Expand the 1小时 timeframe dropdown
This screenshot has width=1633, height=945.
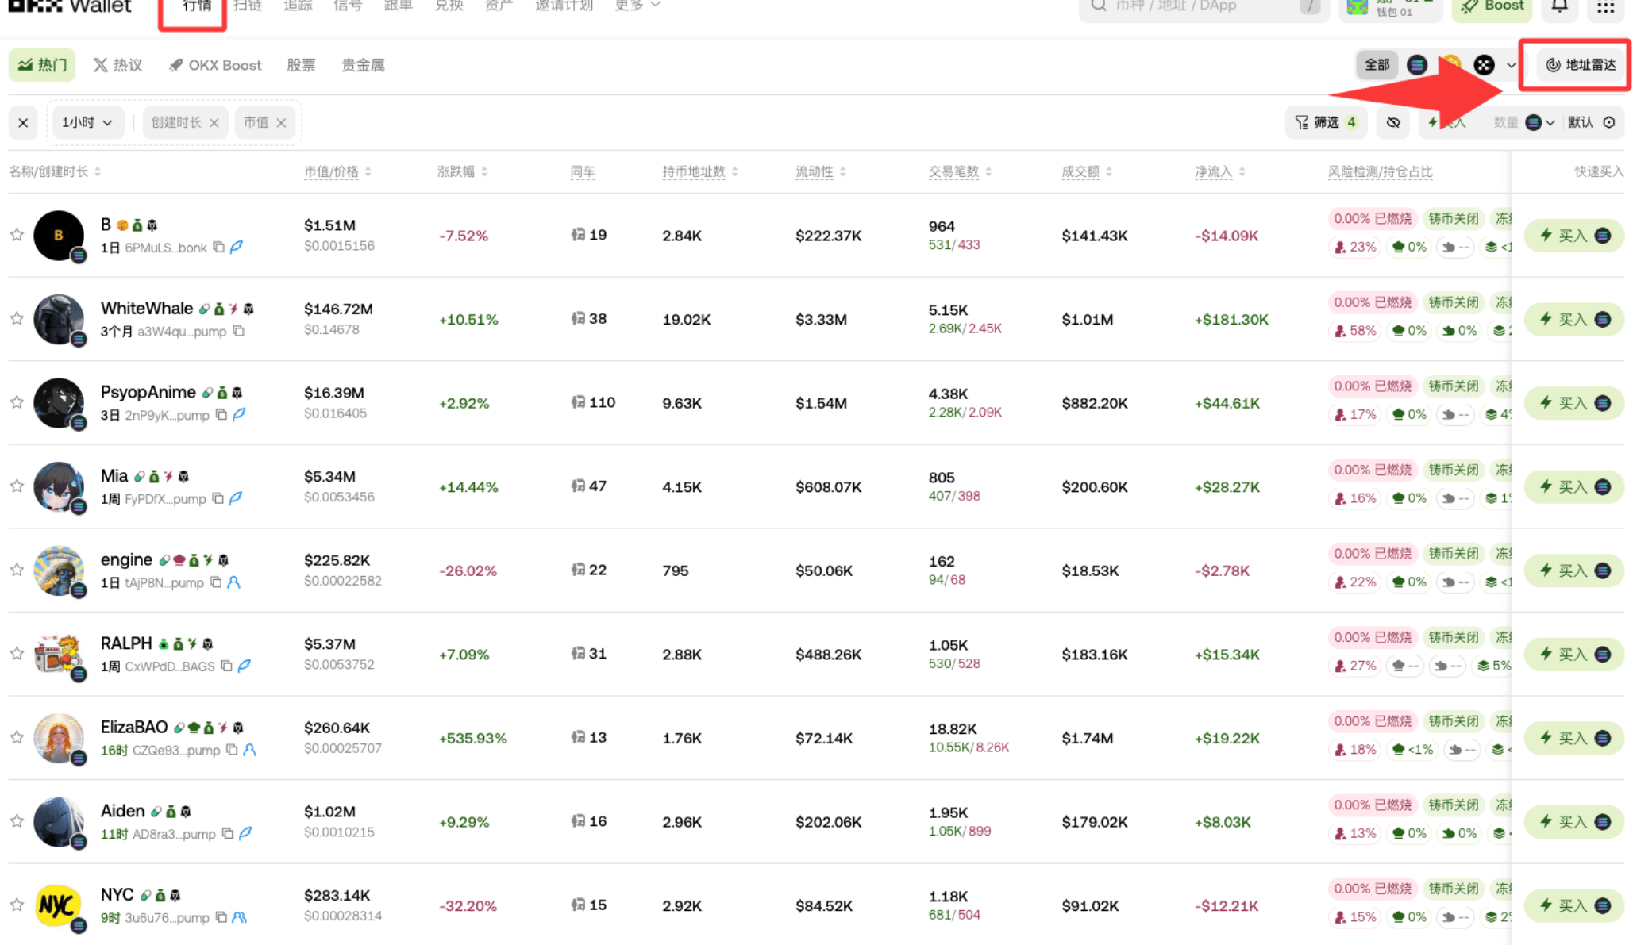(x=87, y=122)
